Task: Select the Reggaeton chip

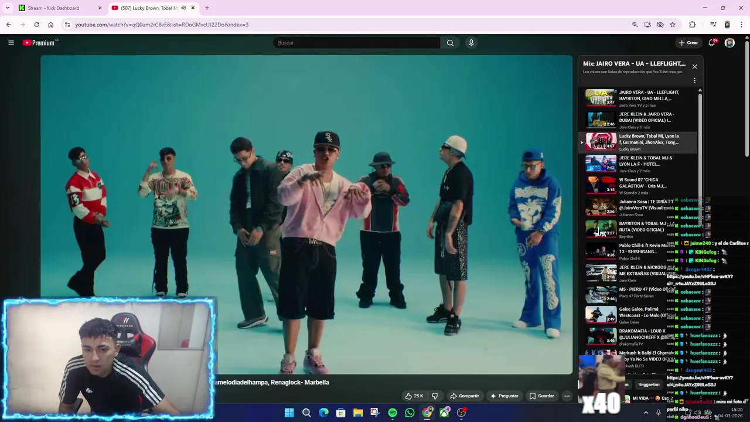Action: [649, 384]
